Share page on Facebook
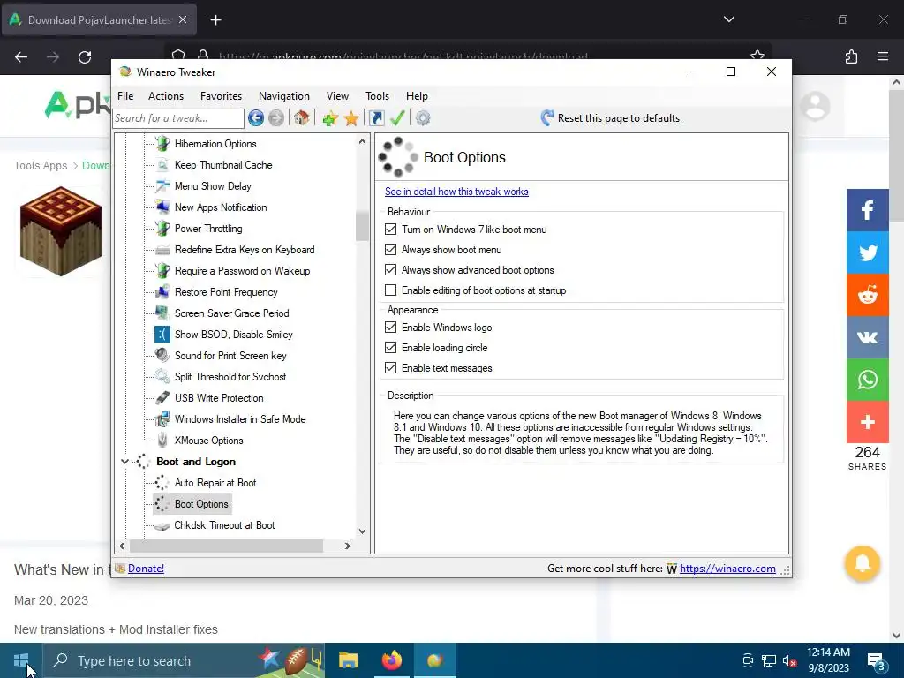This screenshot has width=904, height=678. tap(868, 210)
